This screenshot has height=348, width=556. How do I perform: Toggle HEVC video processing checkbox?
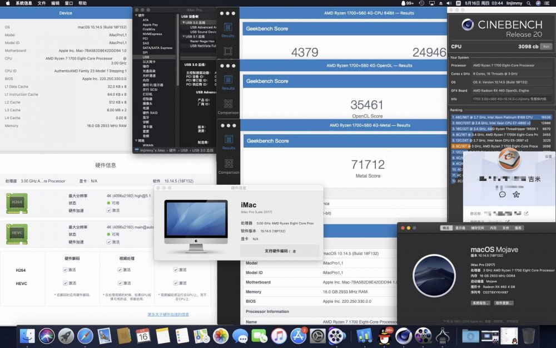click(x=120, y=283)
